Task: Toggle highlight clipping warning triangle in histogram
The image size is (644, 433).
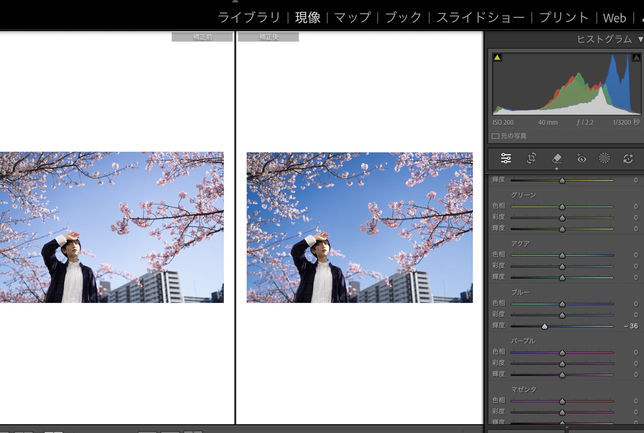Action: point(636,57)
